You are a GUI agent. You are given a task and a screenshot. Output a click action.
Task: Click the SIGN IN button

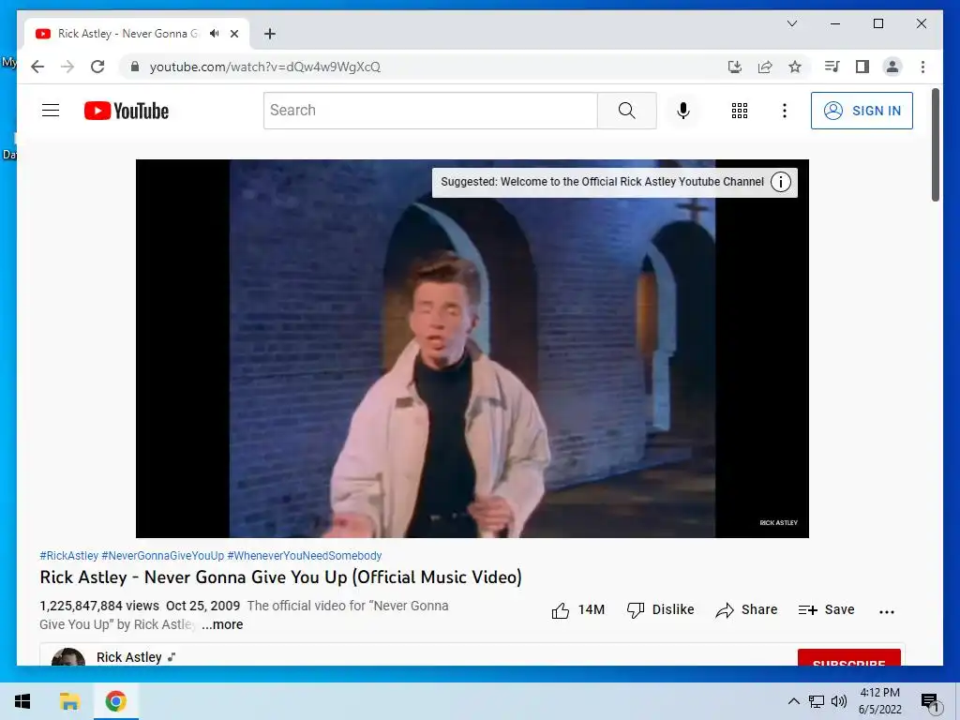pos(862,111)
